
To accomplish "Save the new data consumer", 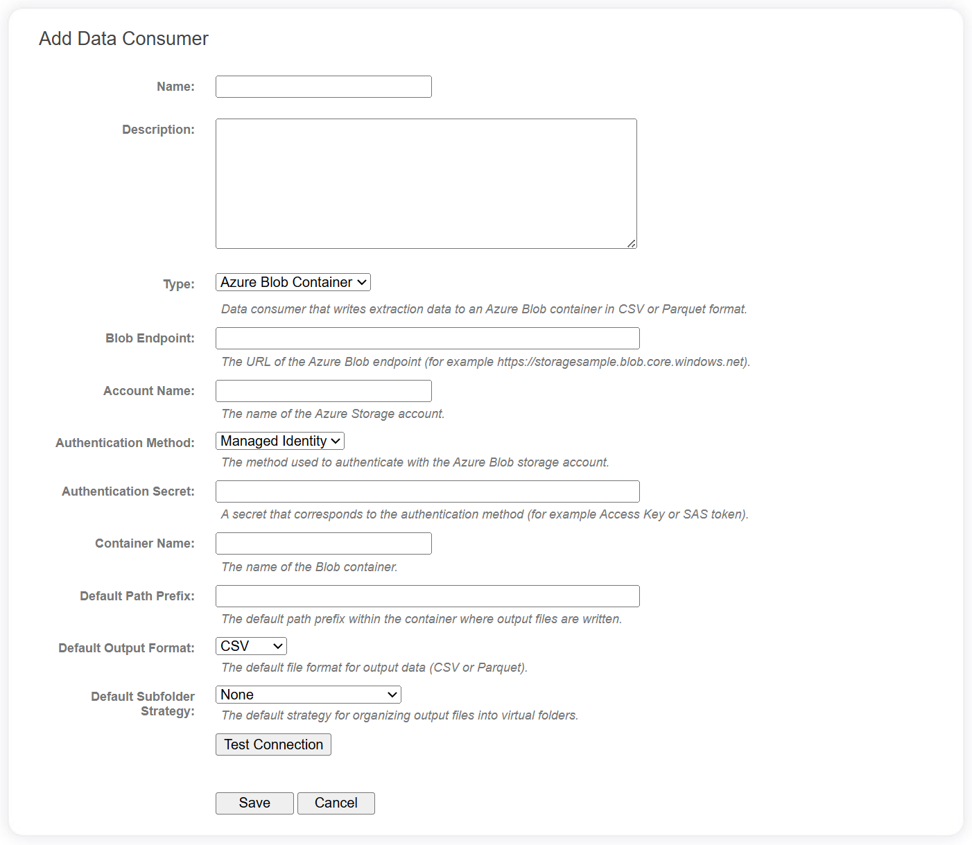I will pos(254,803).
